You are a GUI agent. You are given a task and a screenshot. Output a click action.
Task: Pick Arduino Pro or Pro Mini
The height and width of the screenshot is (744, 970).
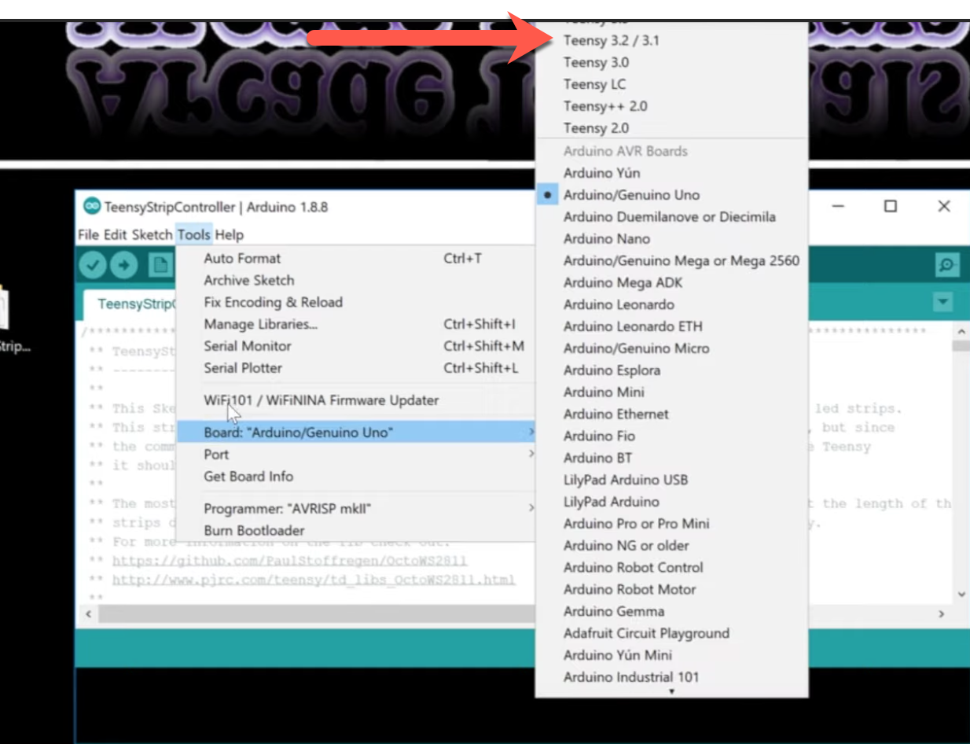coord(672,524)
